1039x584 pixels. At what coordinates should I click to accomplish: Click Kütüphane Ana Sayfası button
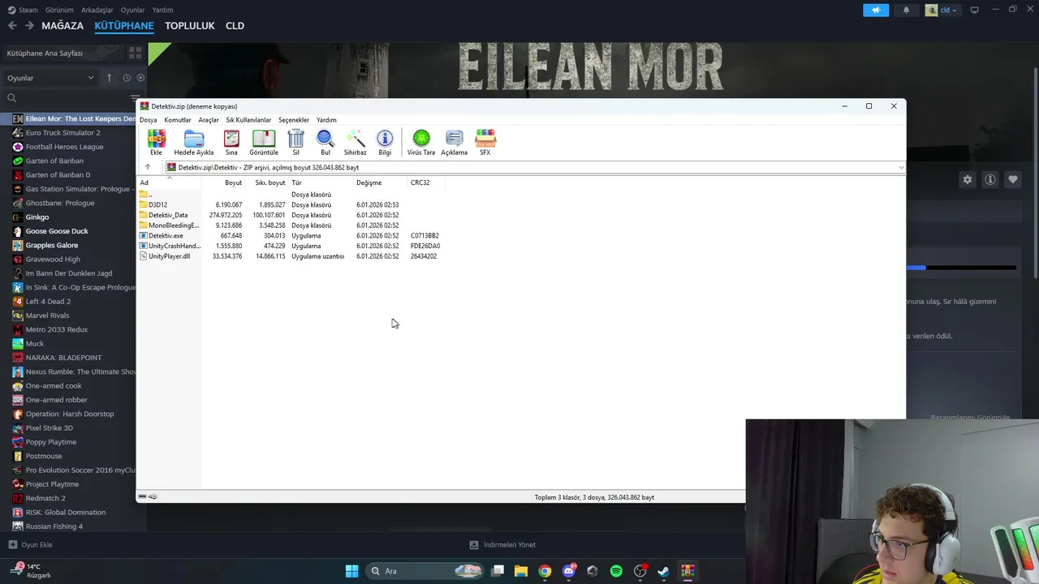[x=62, y=53]
